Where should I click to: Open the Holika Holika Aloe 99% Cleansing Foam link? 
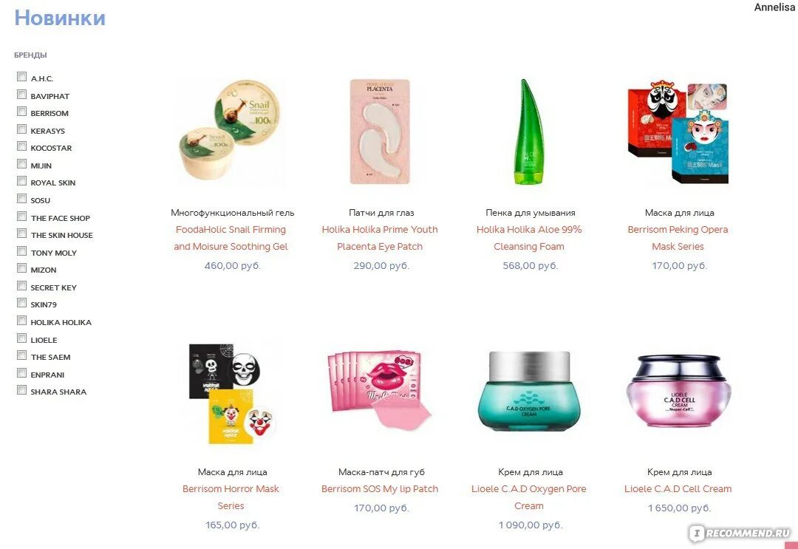coord(529,238)
